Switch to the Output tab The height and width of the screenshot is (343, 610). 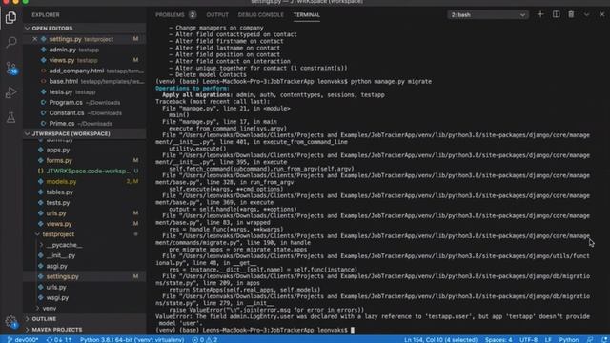coord(217,15)
